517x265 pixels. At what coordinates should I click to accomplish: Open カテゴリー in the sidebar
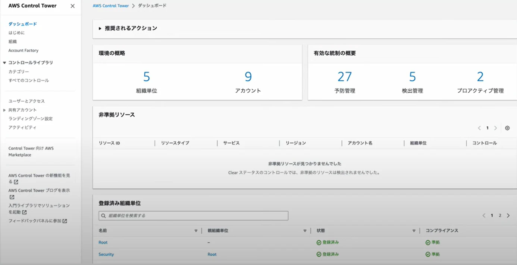click(x=19, y=71)
